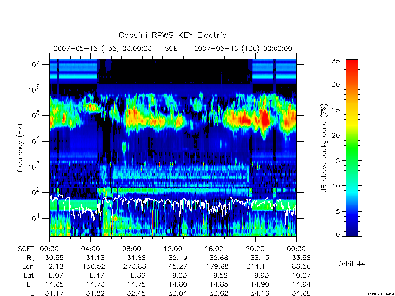Select end date '2007-05-16 (136) 00:00:00'
The width and height of the screenshot is (395, 296).
[243, 48]
